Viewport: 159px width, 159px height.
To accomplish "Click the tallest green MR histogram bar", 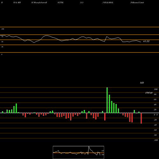I will 107,100.
